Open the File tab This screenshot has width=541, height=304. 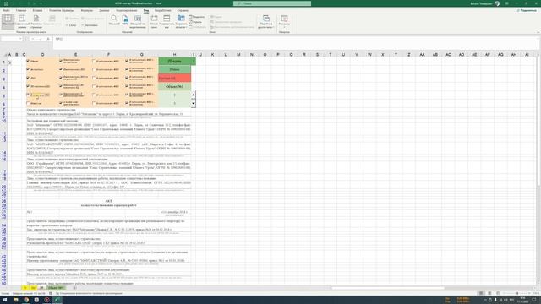coord(7,10)
